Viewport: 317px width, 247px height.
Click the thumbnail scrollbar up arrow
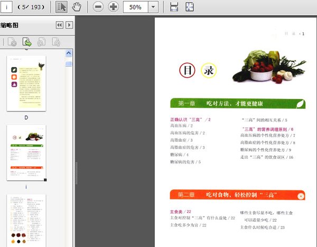click(x=69, y=53)
